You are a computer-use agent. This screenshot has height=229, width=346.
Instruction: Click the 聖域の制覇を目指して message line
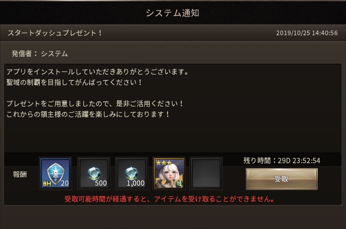[x=74, y=82]
